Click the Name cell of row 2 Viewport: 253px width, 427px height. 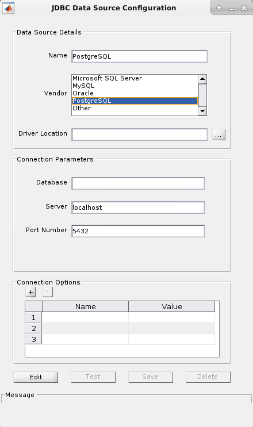point(85,328)
